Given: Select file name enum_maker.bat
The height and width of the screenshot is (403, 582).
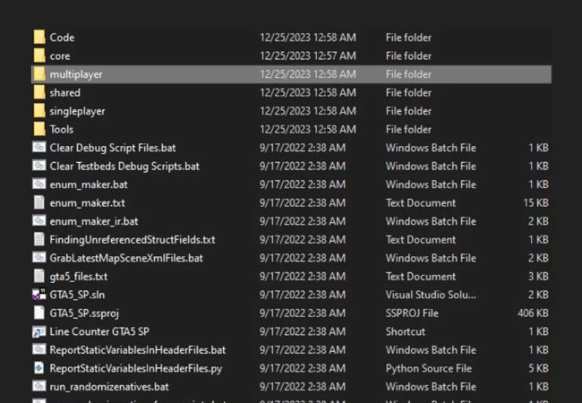Looking at the screenshot, I should tap(89, 184).
